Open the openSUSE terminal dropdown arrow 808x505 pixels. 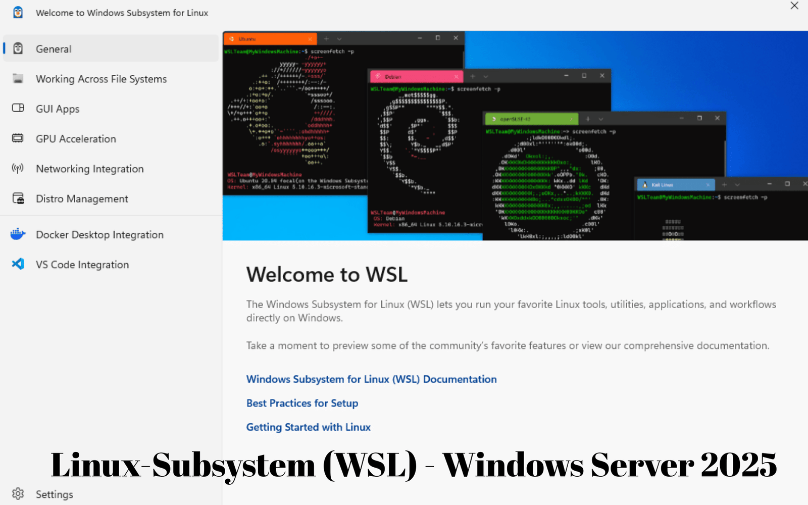[601, 119]
